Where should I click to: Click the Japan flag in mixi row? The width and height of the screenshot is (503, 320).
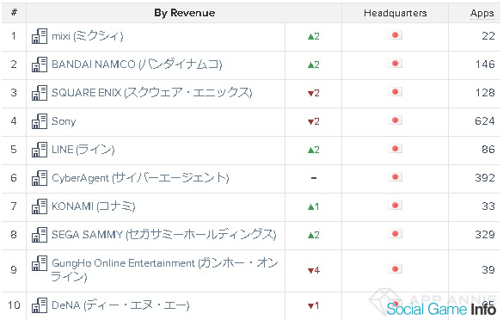coord(395,35)
